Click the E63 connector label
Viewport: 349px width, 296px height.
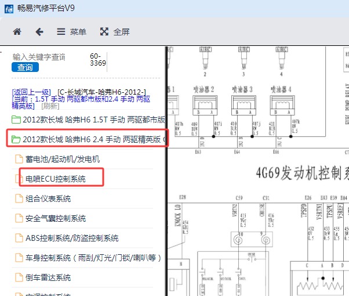pyautogui.click(x=198, y=152)
